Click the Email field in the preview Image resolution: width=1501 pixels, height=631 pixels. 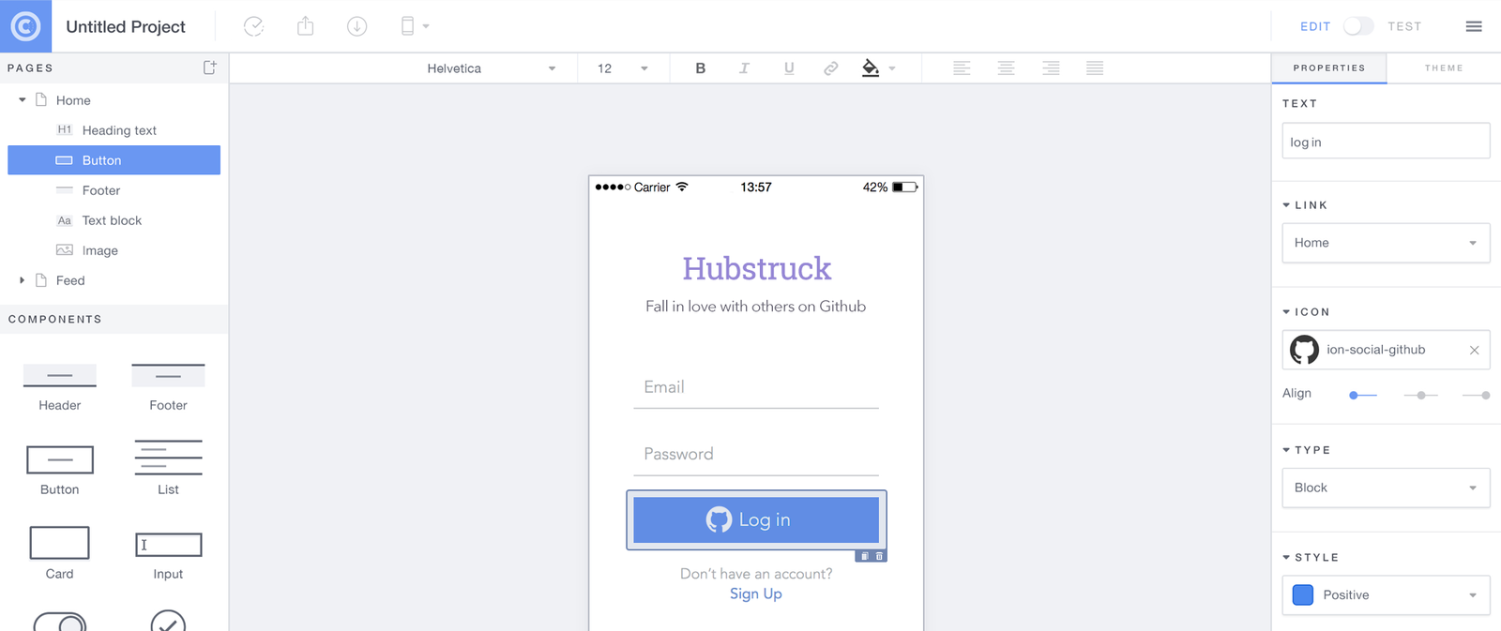coord(756,387)
